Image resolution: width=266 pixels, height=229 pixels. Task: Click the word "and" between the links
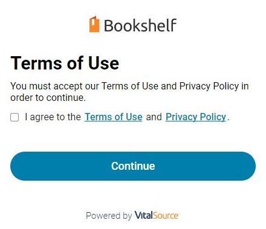[154, 117]
